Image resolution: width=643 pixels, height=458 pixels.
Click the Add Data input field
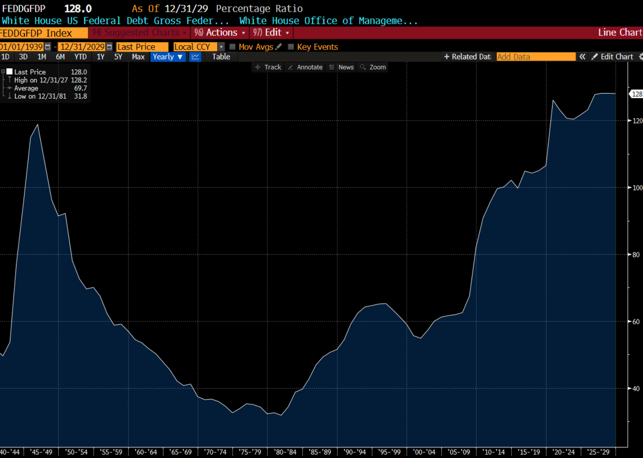(x=536, y=57)
